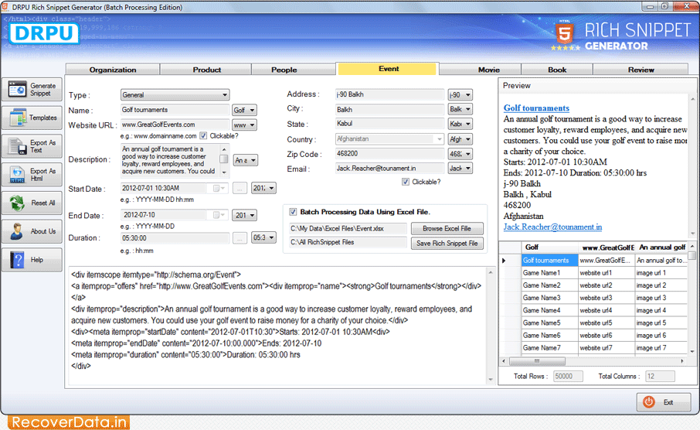
Task: Open the column dropdown beside Description
Action: pos(246,160)
